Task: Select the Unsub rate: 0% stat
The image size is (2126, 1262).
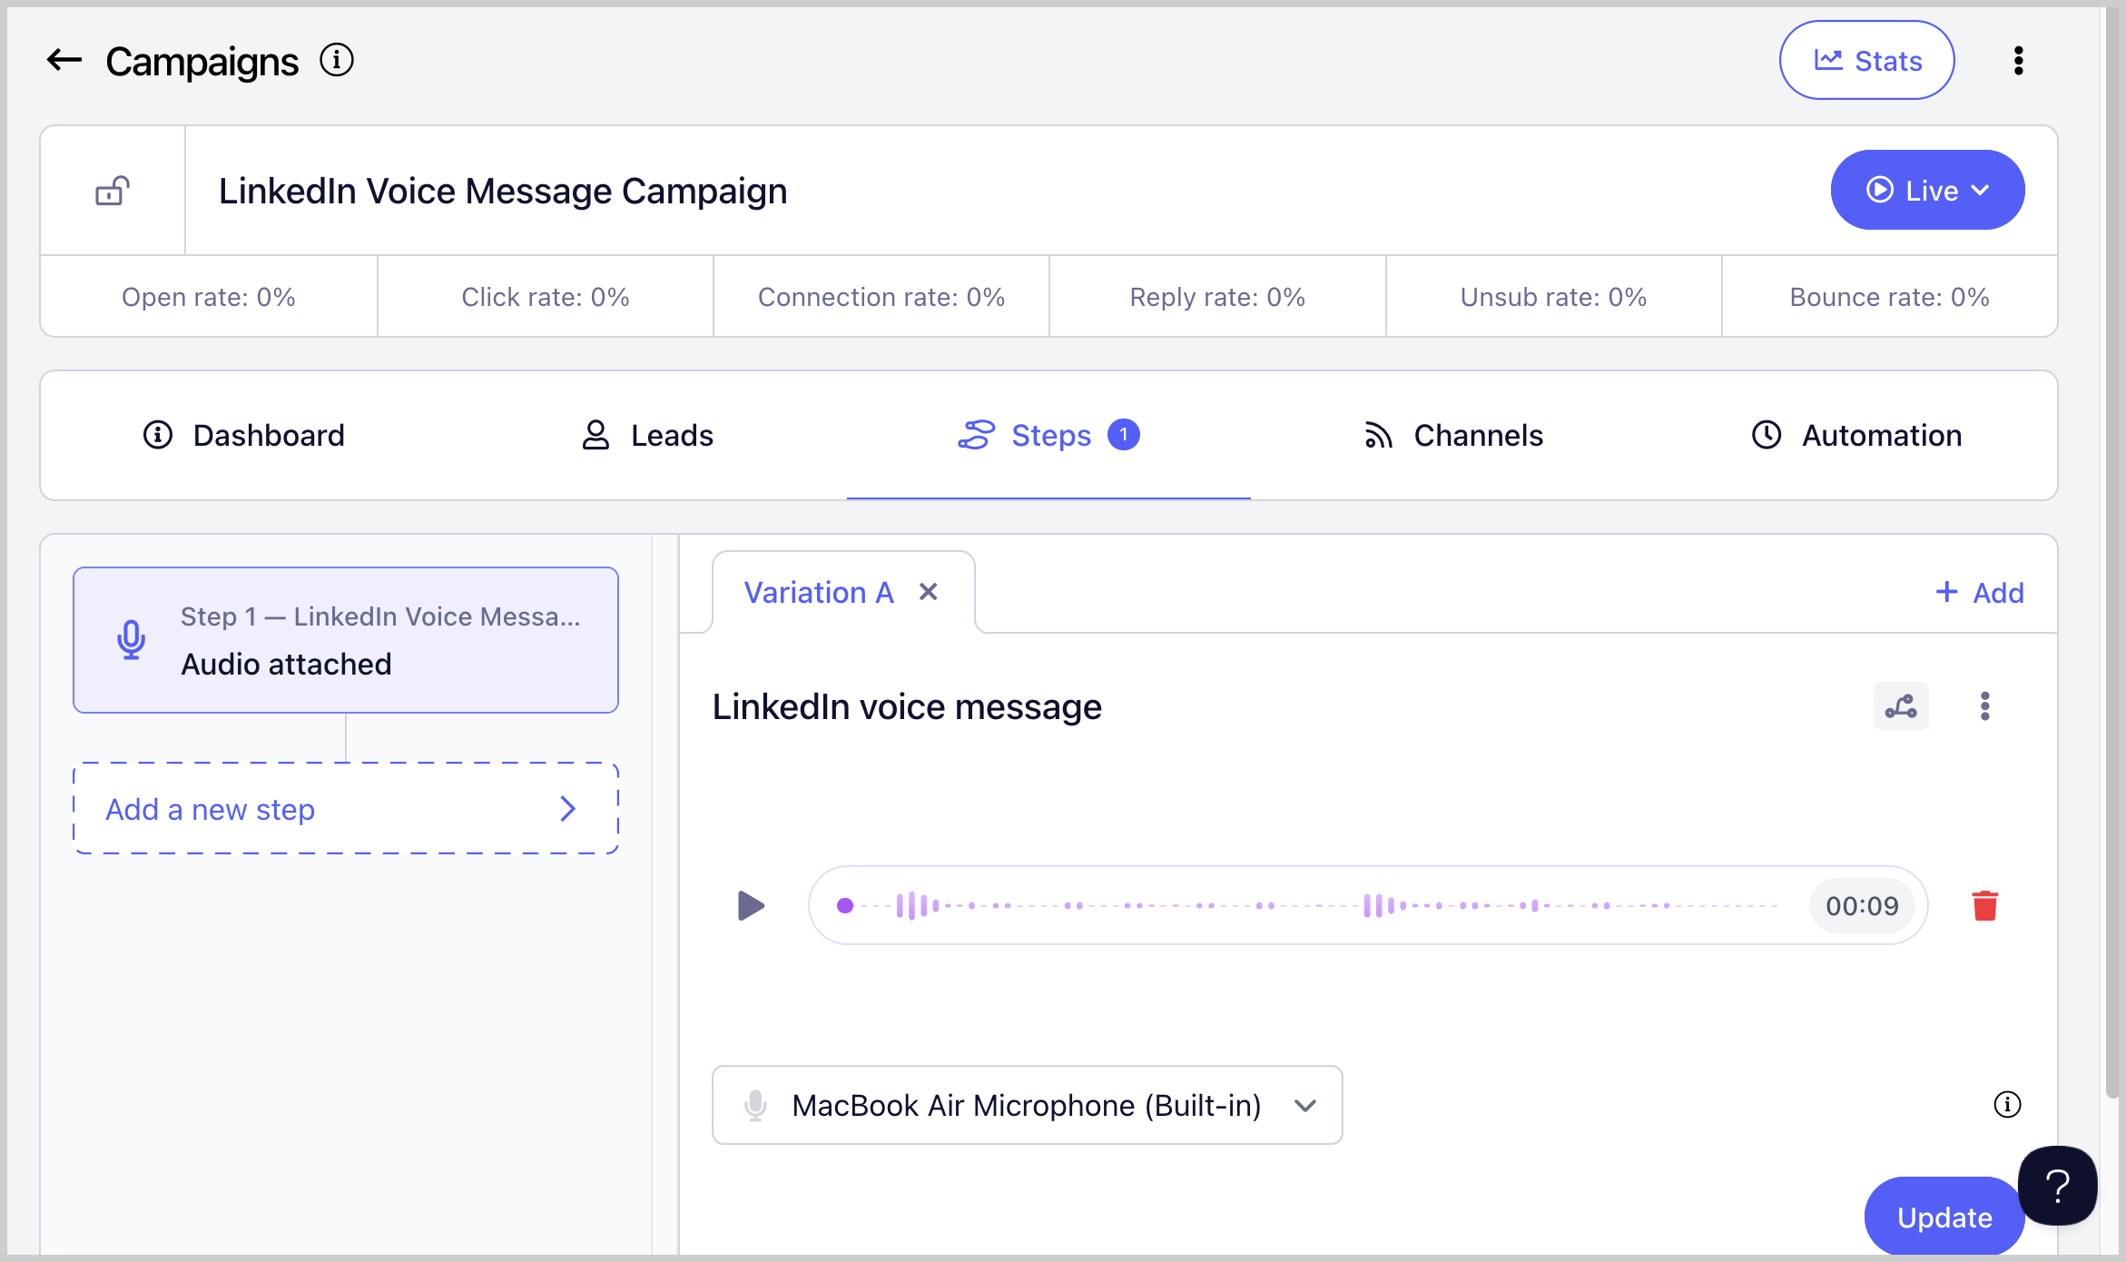Action: pos(1553,297)
